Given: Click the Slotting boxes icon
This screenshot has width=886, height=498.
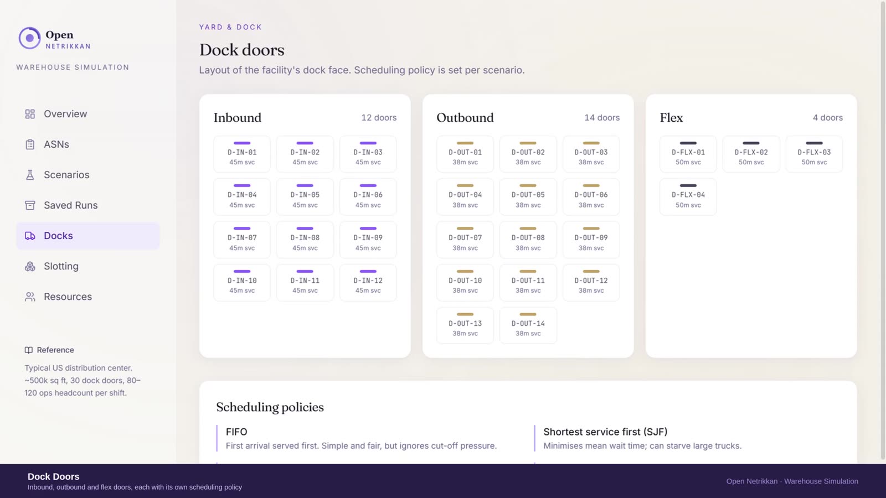Looking at the screenshot, I should tap(30, 266).
